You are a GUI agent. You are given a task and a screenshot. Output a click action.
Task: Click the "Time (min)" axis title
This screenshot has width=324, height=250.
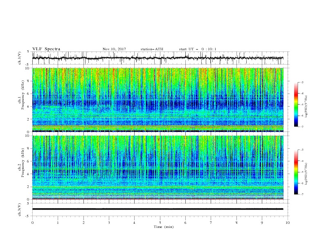point(164,227)
